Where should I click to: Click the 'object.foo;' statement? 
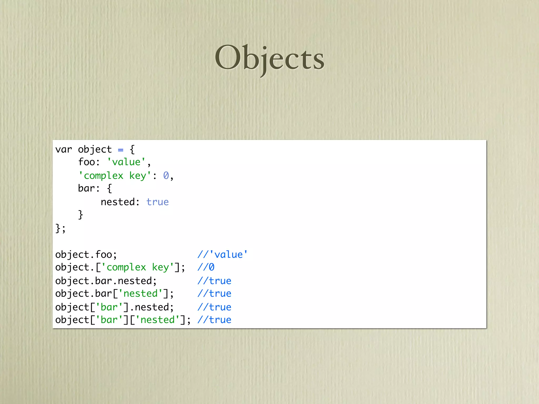pos(86,255)
